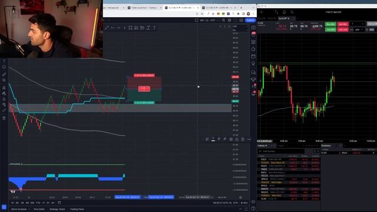Viewport: 377px width, 212px height.
Task: Click Join Bid button in trading platform
Action: coord(330,29)
